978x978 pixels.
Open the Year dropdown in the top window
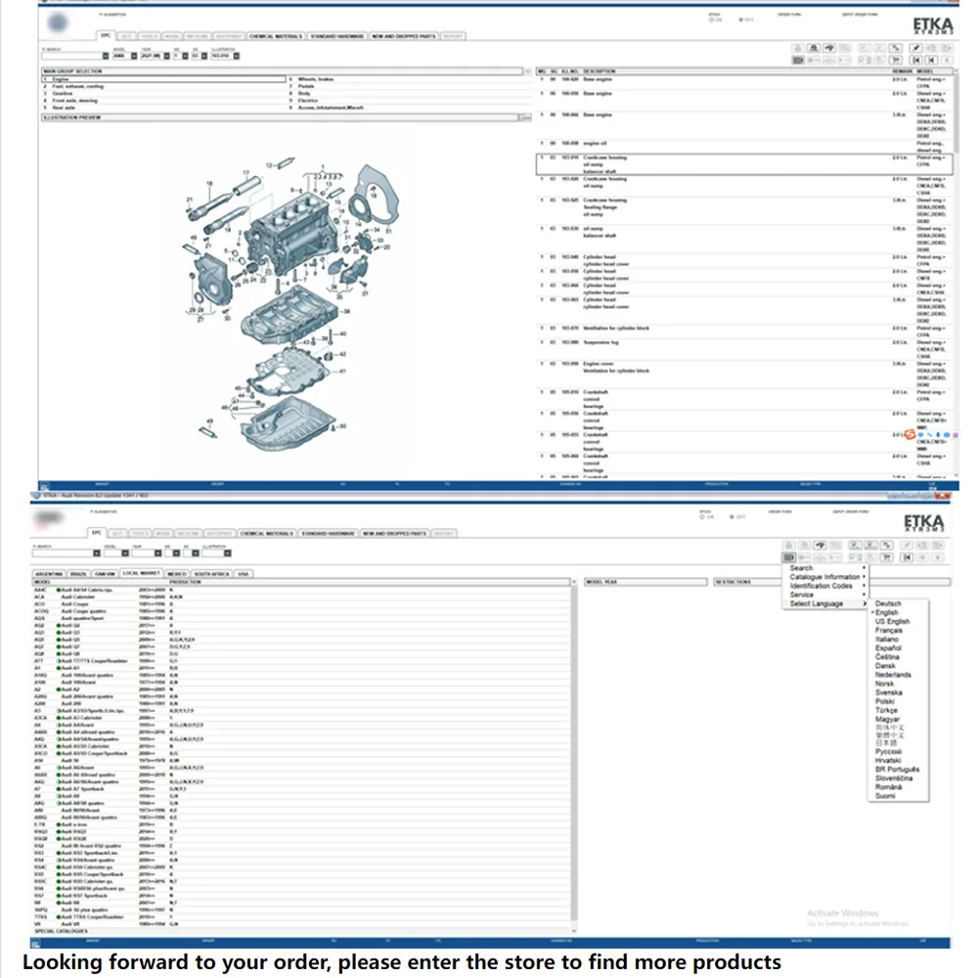[x=166, y=56]
